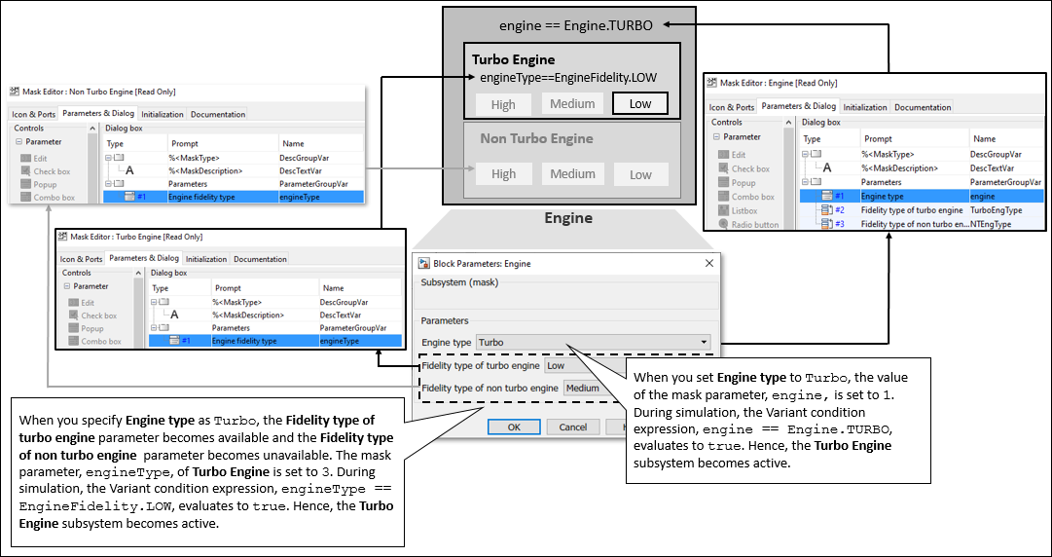Choose High fidelity in Turbo Engine block

503,105
